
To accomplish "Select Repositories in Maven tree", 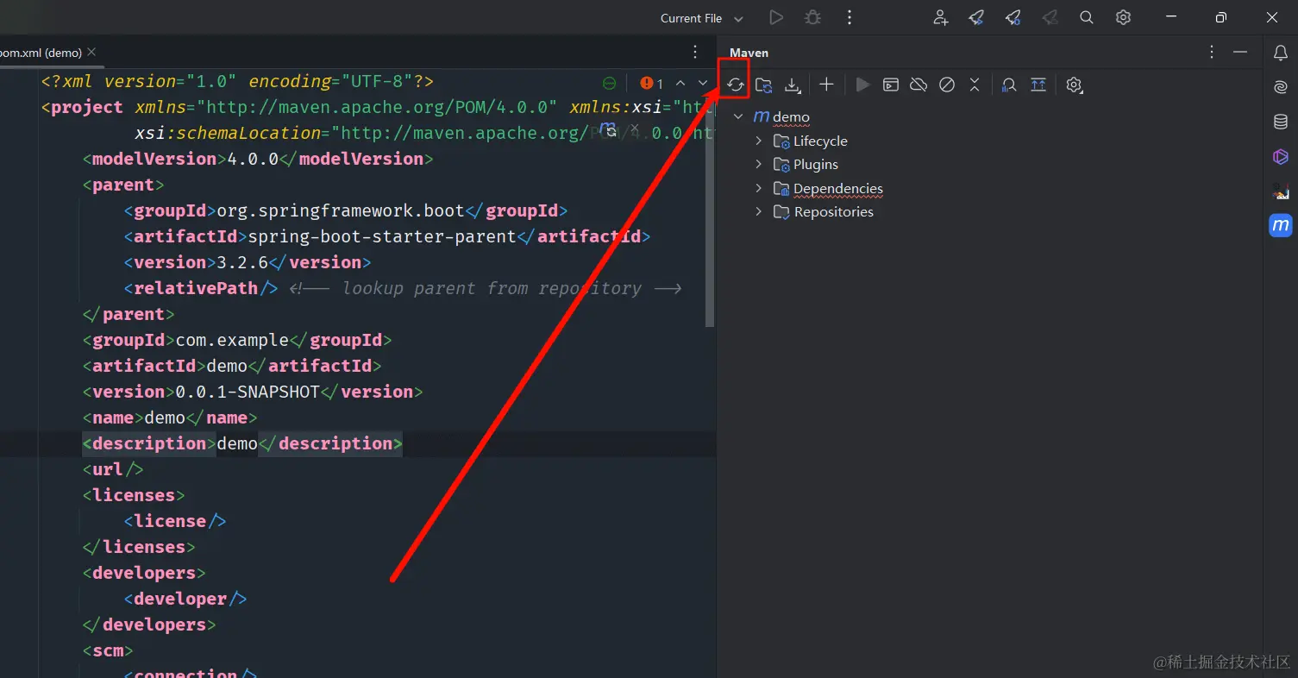I will pyautogui.click(x=834, y=211).
